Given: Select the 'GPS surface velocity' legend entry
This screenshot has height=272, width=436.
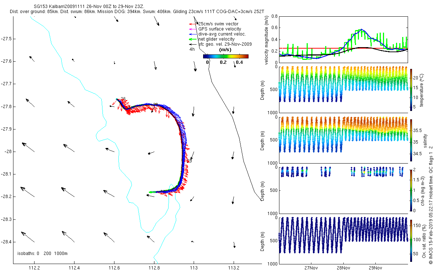Looking at the screenshot, I should 219,29.
